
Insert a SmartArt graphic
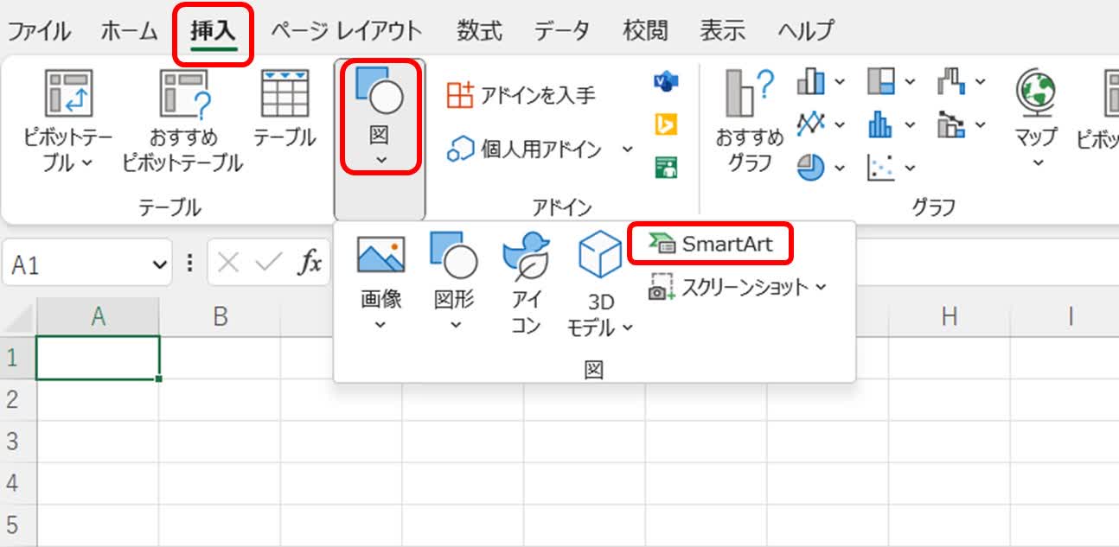[711, 245]
